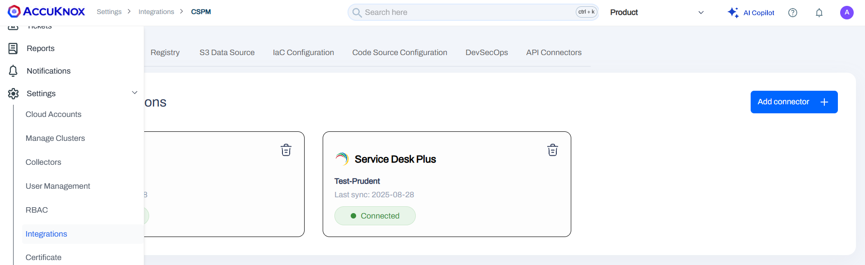Launch the AI Copilot assistant

[751, 13]
